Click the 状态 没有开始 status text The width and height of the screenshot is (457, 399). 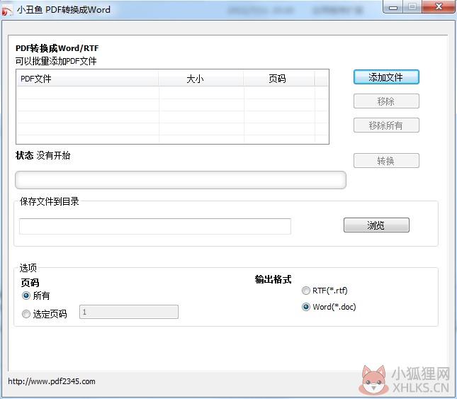point(43,155)
